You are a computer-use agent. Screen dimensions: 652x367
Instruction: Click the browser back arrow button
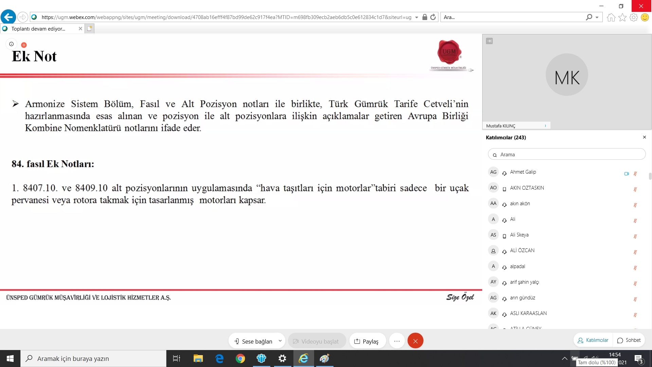coord(8,17)
